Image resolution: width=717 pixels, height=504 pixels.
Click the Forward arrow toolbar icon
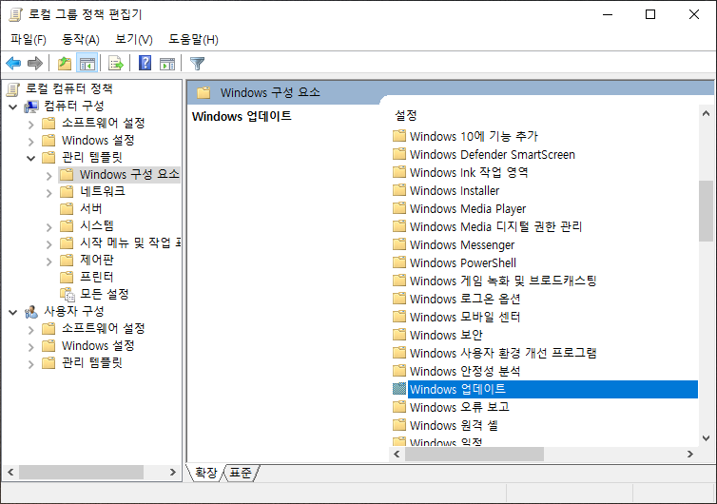pos(35,63)
